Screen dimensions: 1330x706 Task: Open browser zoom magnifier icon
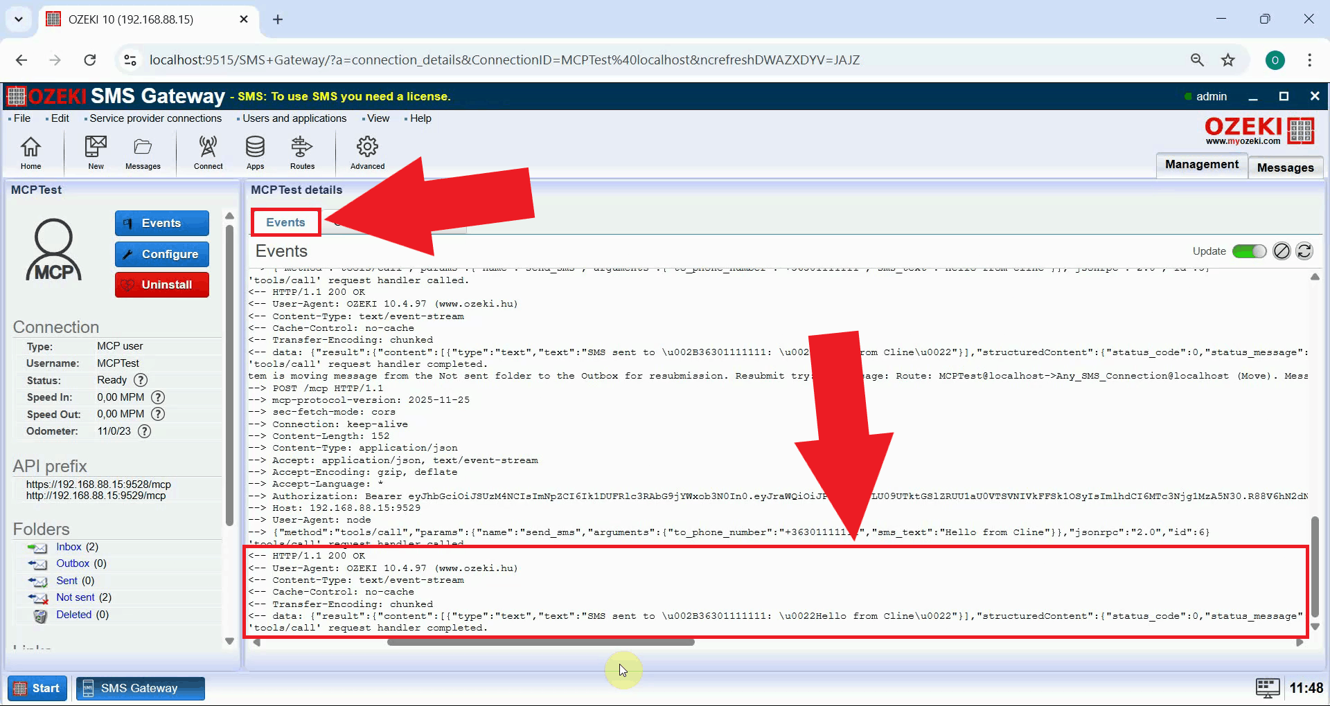[1197, 60]
